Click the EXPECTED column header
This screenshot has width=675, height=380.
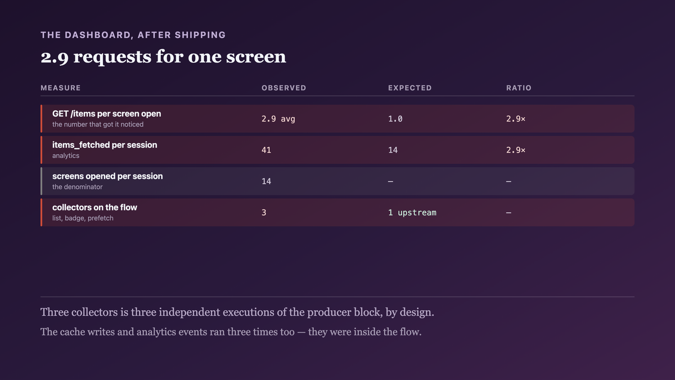click(x=410, y=88)
